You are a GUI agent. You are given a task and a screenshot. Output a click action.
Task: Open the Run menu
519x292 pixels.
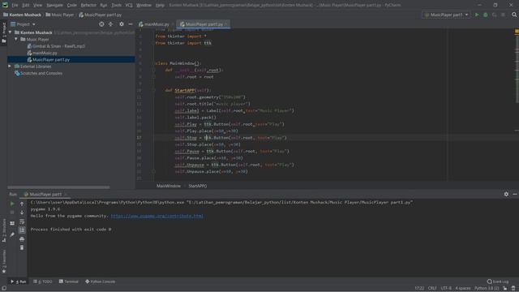pyautogui.click(x=104, y=5)
